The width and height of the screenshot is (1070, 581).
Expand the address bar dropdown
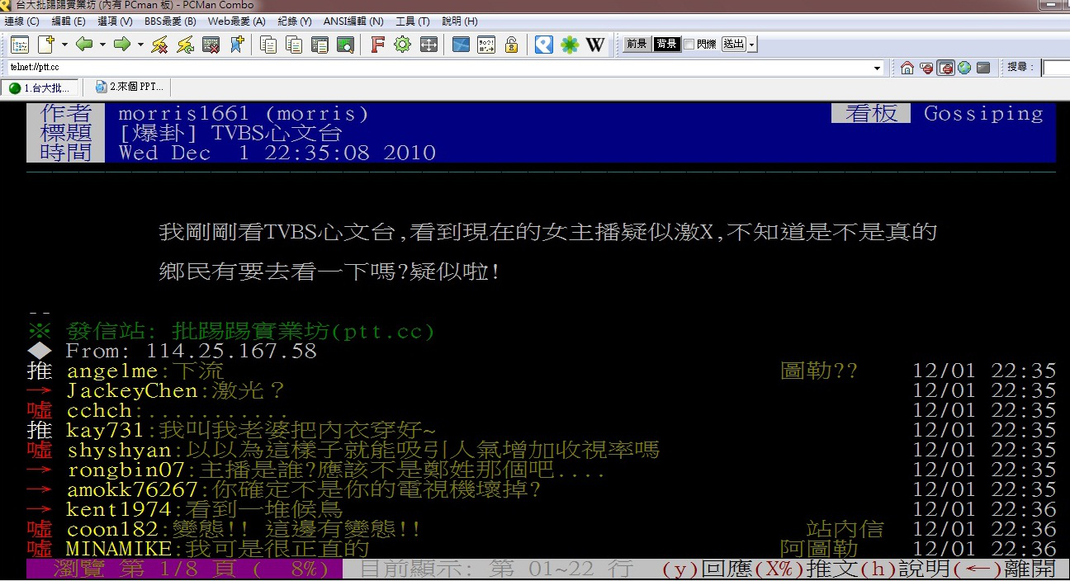click(878, 68)
